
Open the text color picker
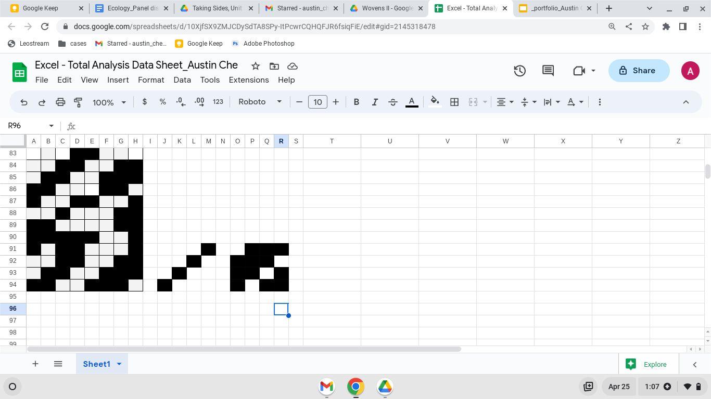[412, 102]
